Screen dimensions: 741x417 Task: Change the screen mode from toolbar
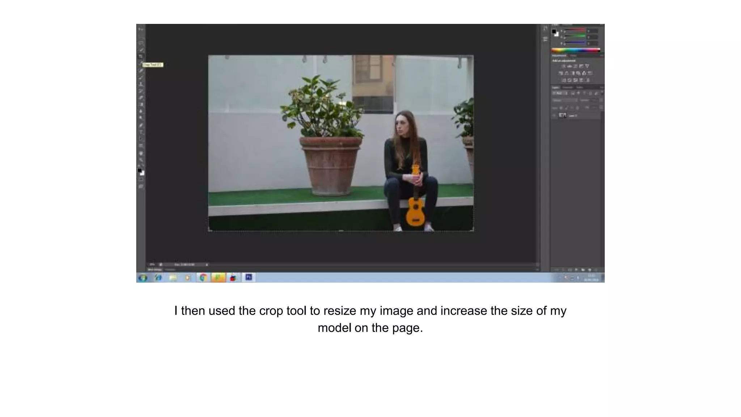click(141, 186)
